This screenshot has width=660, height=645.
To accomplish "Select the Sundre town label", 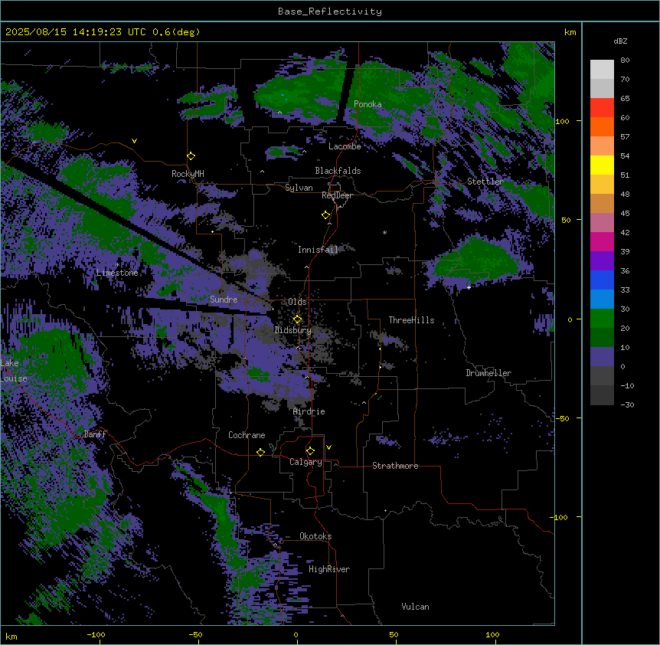I will point(224,300).
